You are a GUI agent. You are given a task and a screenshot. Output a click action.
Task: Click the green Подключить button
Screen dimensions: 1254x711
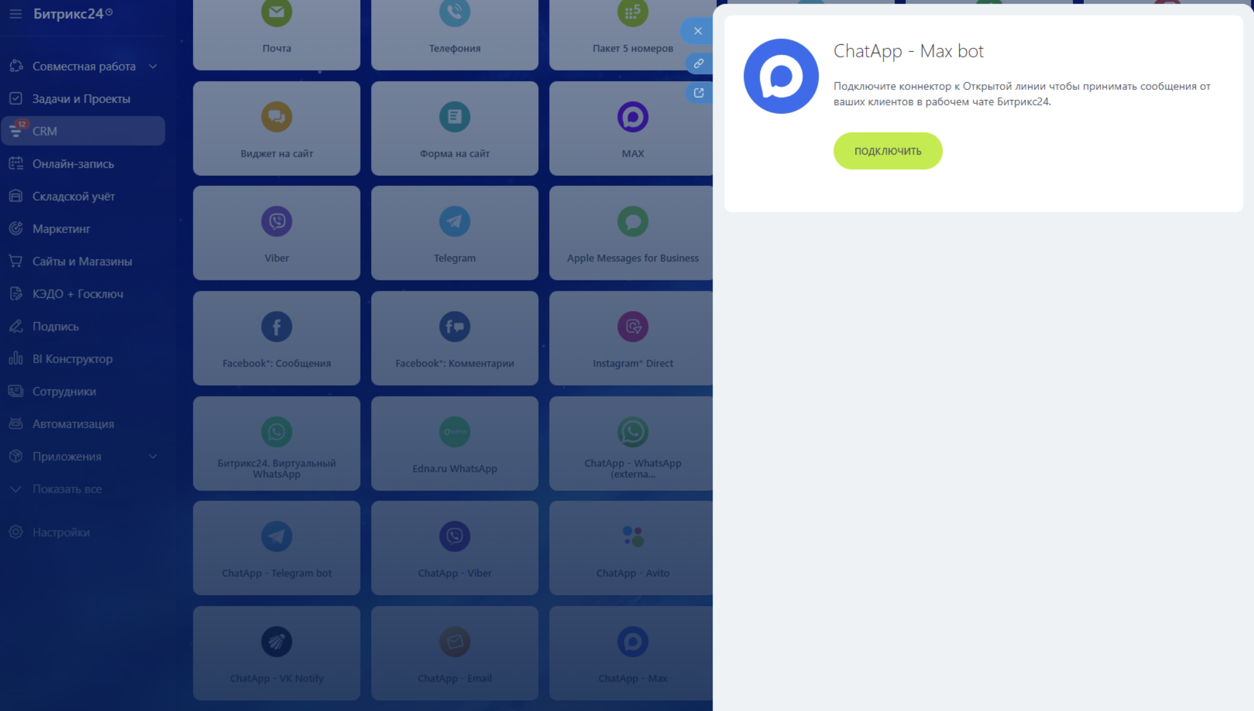tap(887, 151)
